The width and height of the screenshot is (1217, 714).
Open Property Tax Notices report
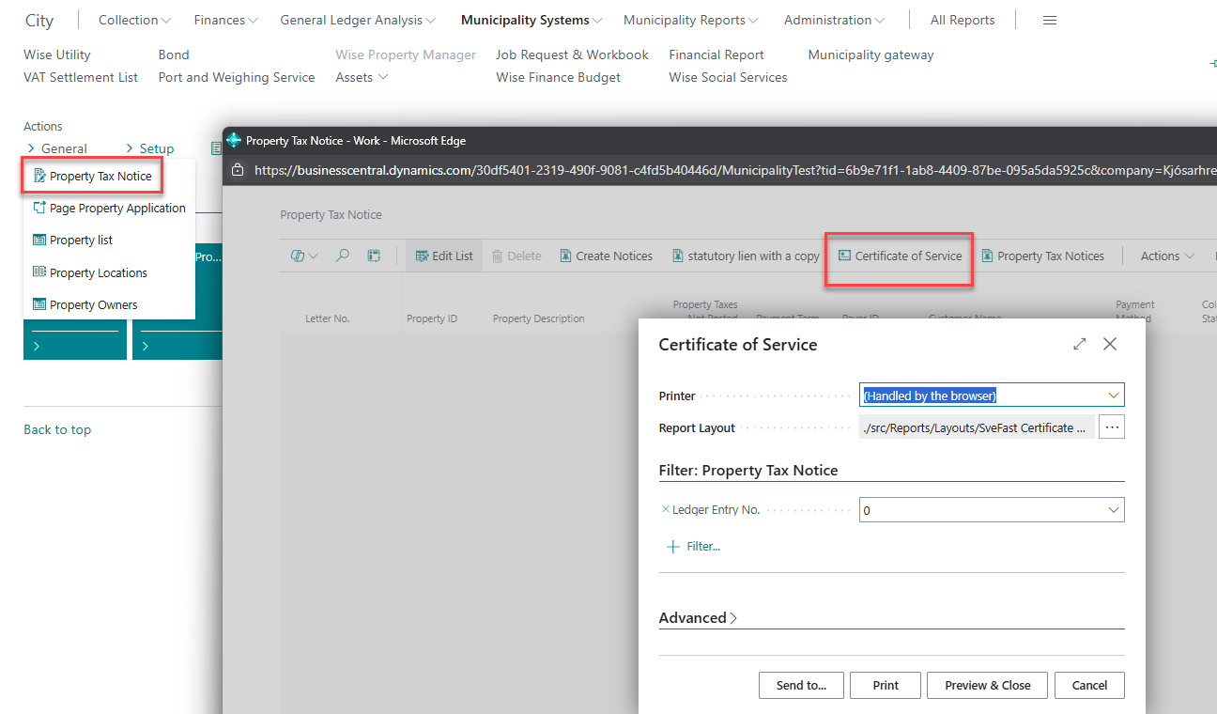click(1042, 256)
